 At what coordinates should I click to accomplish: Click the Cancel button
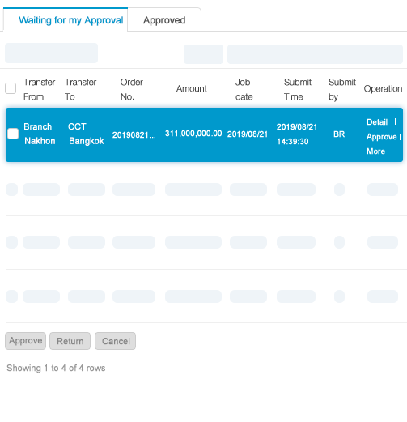[116, 341]
